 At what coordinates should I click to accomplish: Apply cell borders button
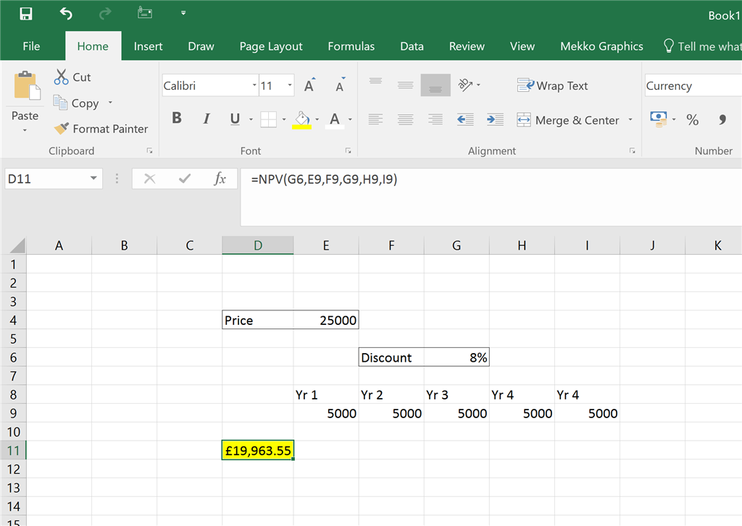pos(268,119)
